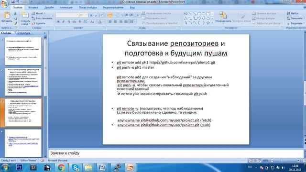306x172 pixels.
Task: Click Найти to find text
Action: point(293,13)
